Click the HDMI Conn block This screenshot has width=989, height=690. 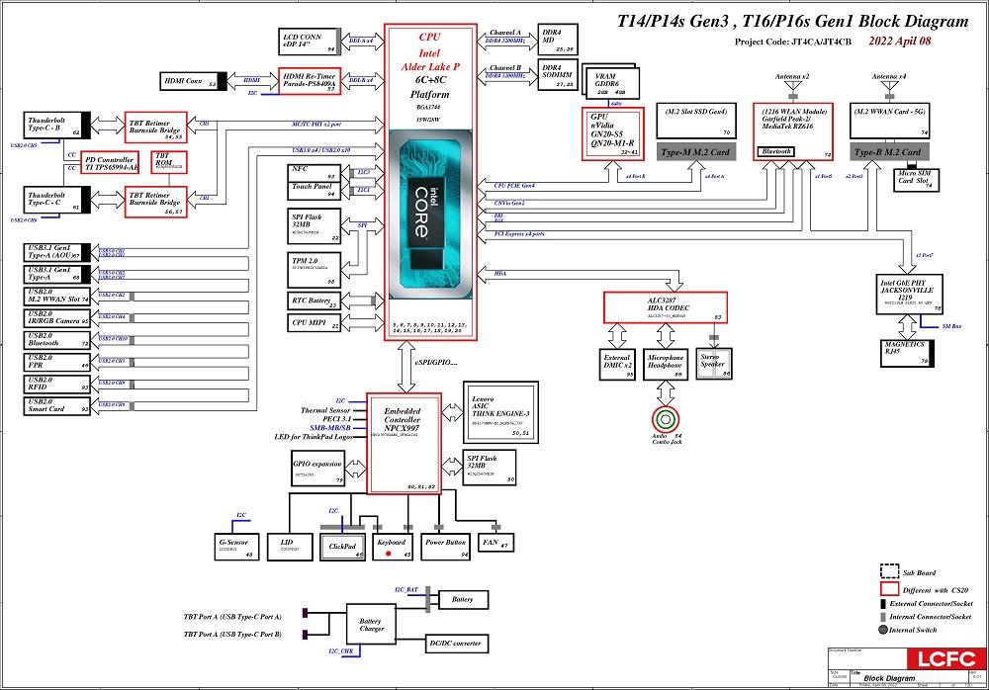(193, 81)
